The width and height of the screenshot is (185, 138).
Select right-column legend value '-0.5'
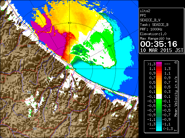(166, 110)
